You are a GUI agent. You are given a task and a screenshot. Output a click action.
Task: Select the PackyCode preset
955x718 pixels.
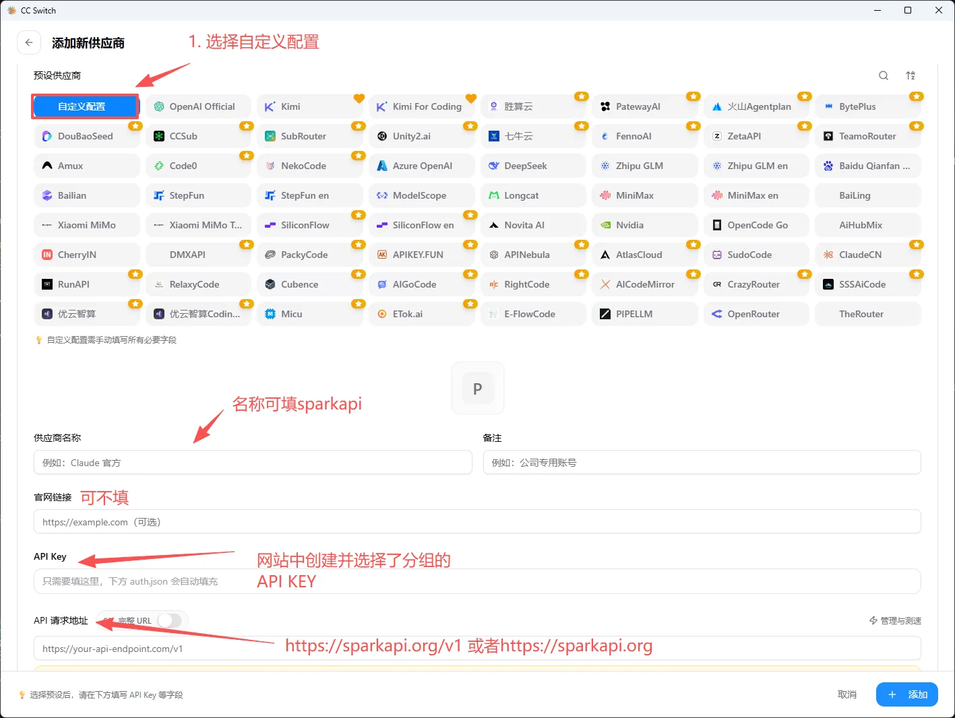tap(310, 255)
